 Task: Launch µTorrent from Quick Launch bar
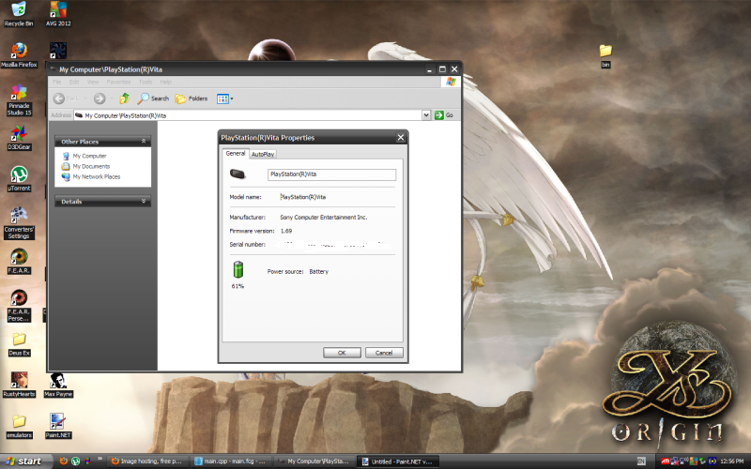point(76,461)
